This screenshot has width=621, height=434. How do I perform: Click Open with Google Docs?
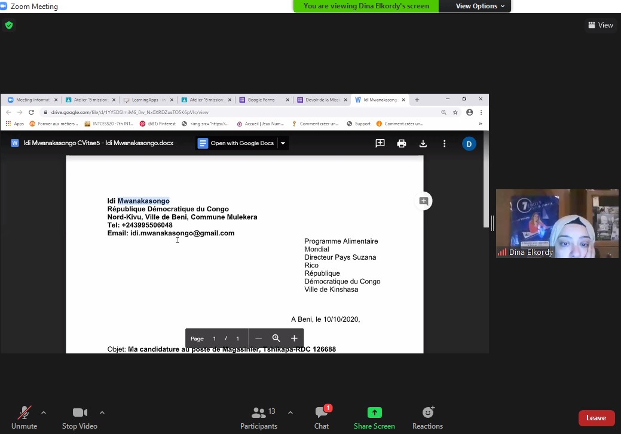pos(236,143)
